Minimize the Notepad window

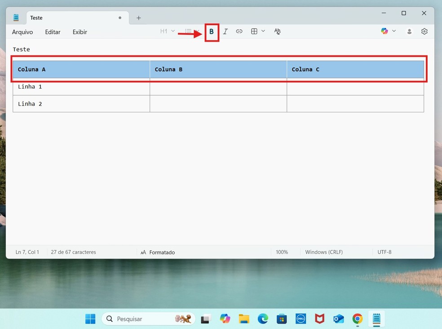pyautogui.click(x=384, y=13)
